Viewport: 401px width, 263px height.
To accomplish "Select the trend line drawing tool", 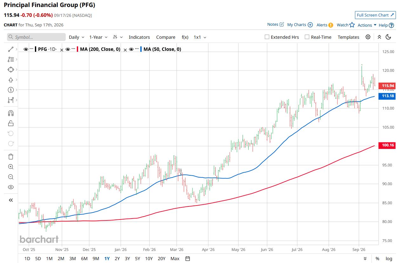I will (x=11, y=49).
